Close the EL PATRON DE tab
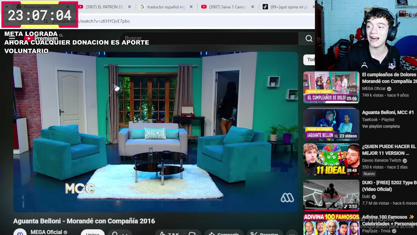The width and height of the screenshot is (417, 235). tap(129, 7)
